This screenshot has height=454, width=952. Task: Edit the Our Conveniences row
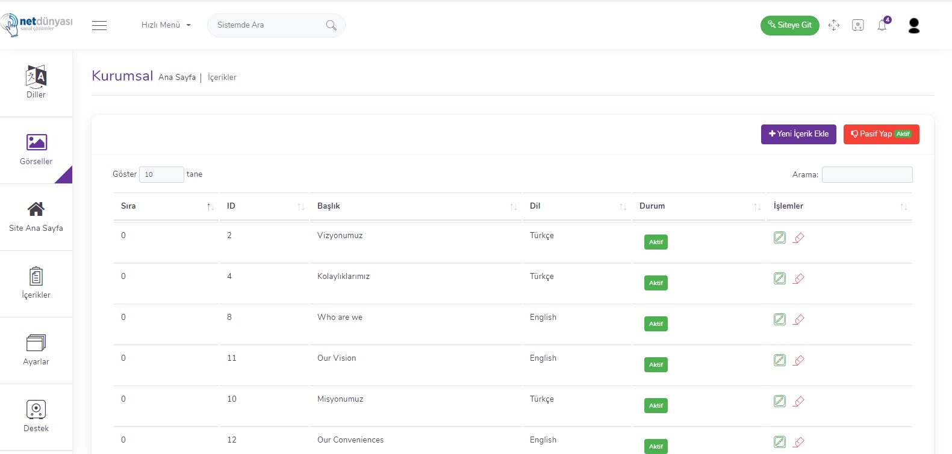point(780,442)
